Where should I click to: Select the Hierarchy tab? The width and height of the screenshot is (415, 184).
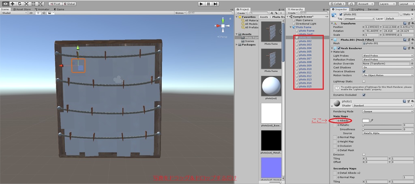pyautogui.click(x=295, y=9)
